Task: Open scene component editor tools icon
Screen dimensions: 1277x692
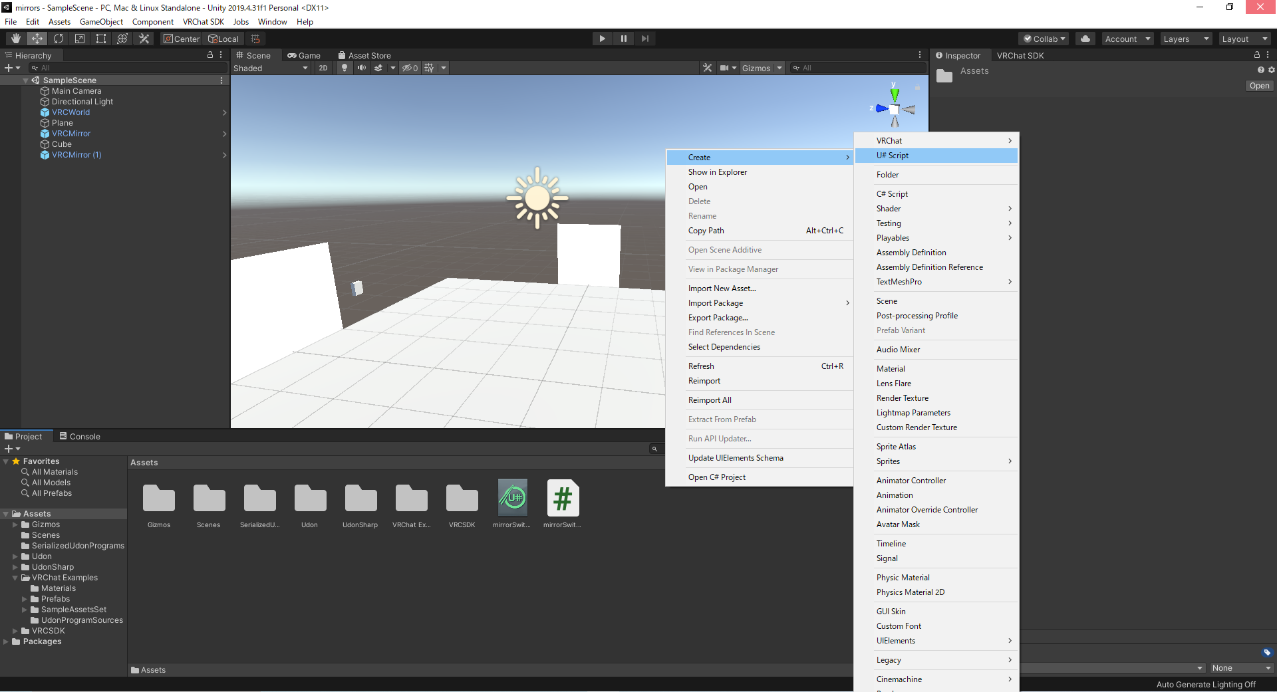Action: (707, 68)
